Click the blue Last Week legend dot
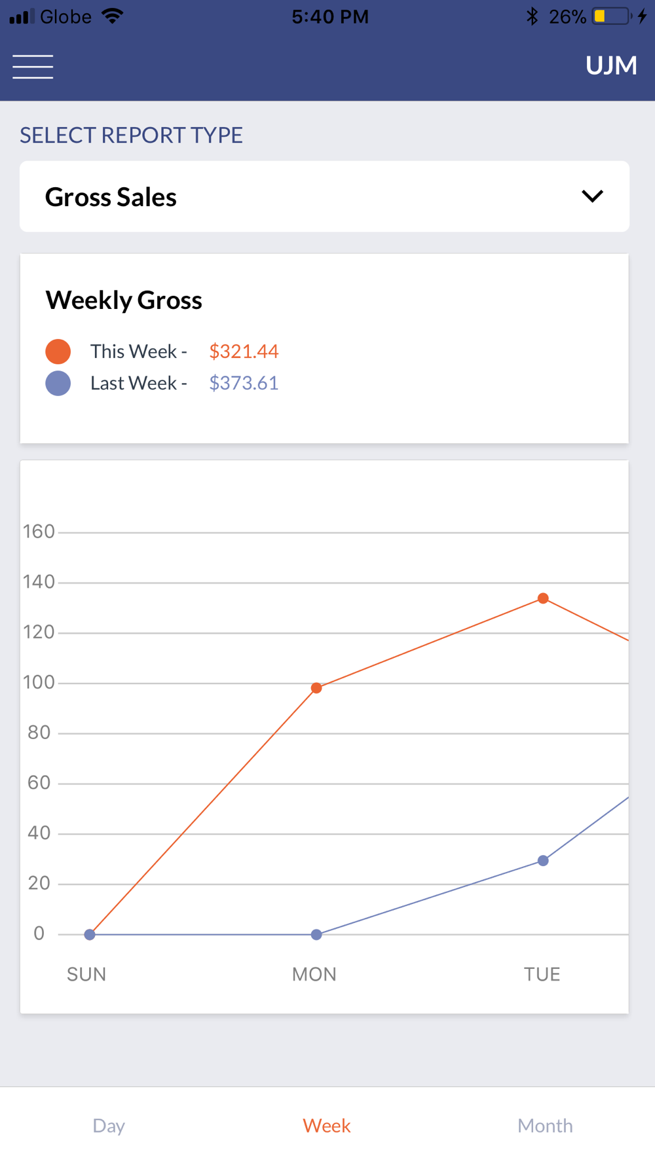This screenshot has height=1164, width=655. (x=58, y=383)
